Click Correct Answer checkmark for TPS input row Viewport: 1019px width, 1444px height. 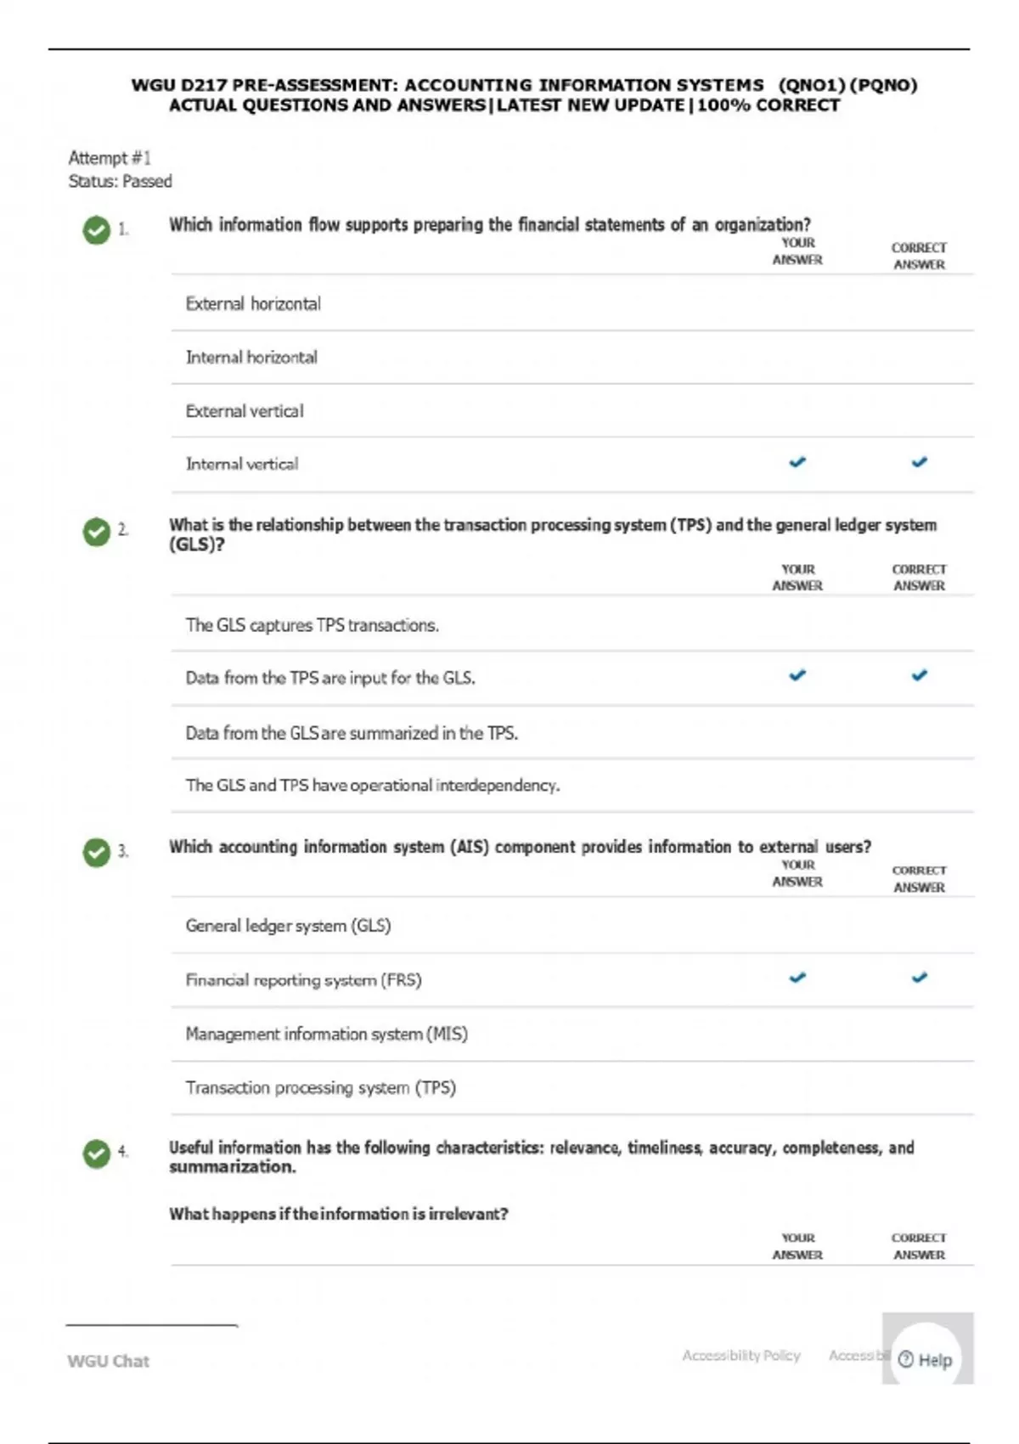click(x=919, y=675)
